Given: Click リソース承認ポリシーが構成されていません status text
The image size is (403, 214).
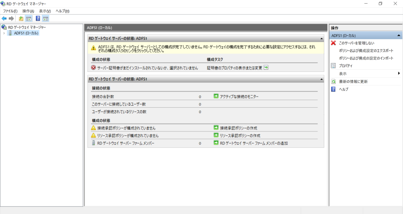Looking at the screenshot, I should pyautogui.click(x=128, y=136).
